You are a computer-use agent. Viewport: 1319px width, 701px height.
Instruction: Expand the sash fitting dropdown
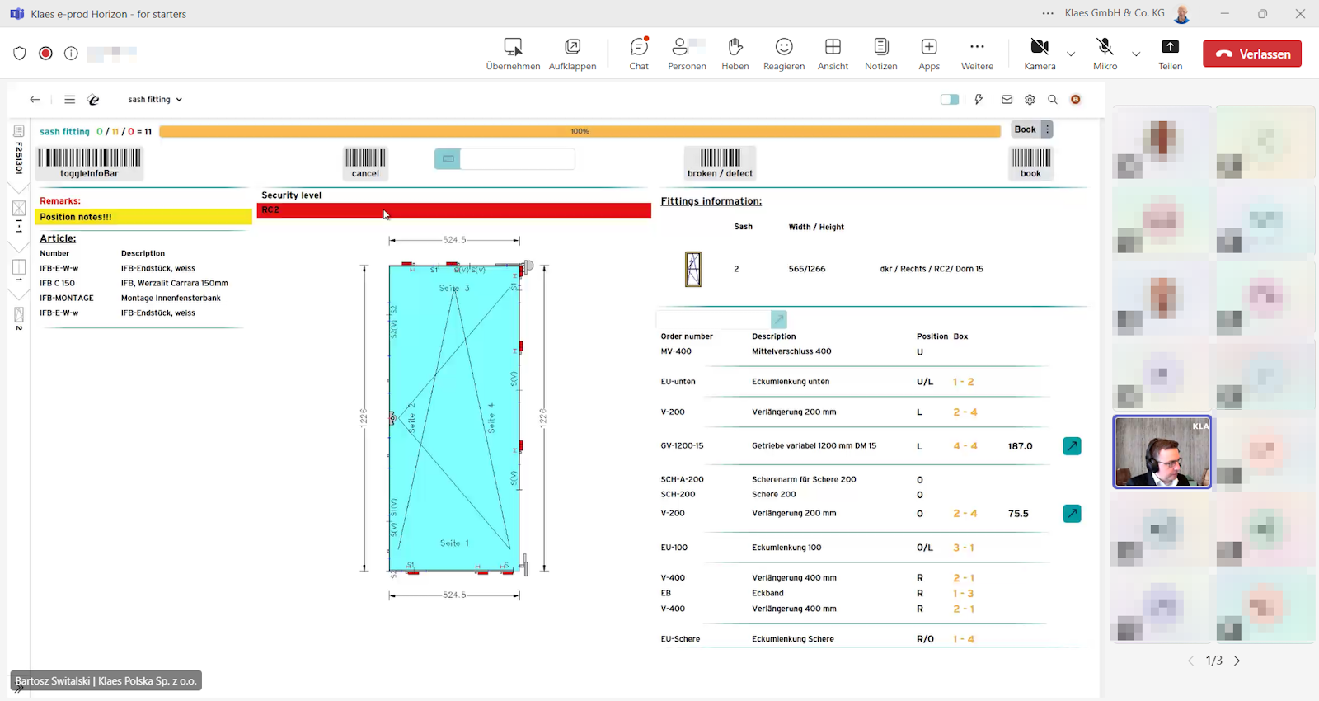click(155, 100)
